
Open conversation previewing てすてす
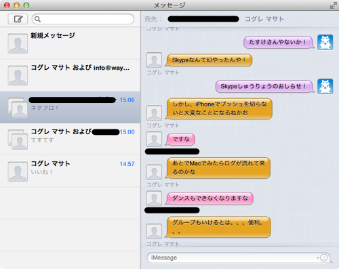point(70,140)
